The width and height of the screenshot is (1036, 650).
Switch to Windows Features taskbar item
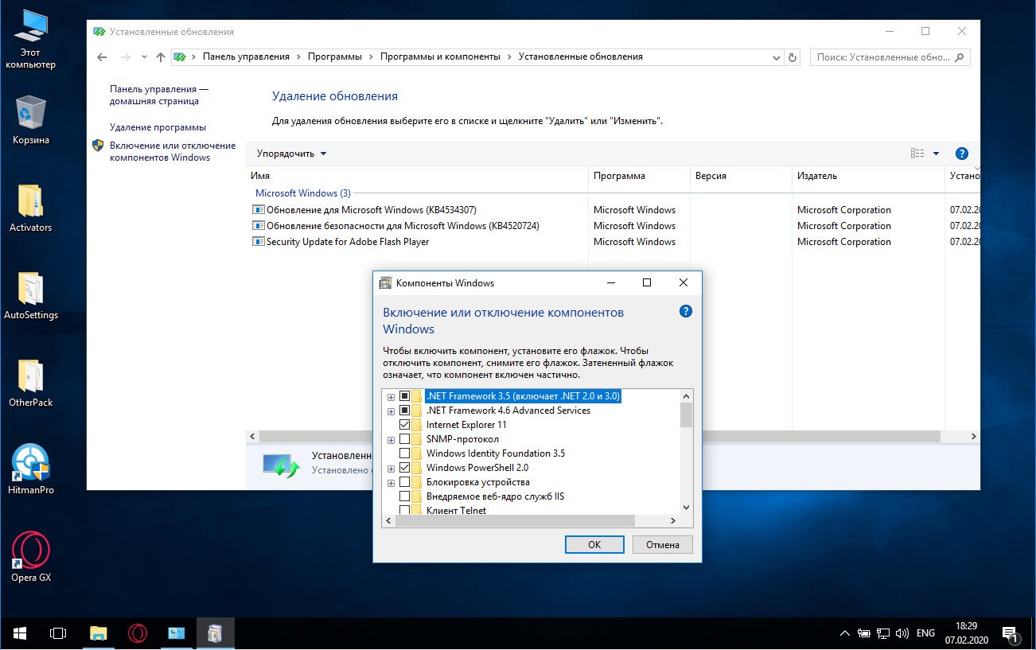click(215, 633)
